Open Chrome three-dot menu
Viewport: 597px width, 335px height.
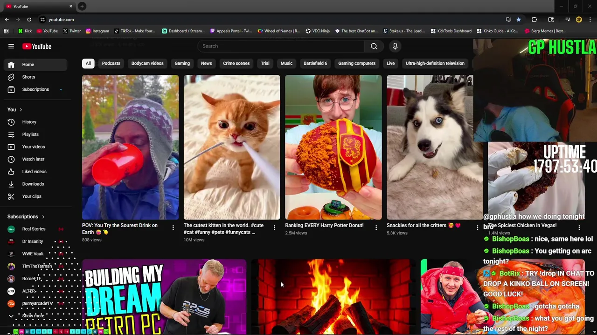590,20
